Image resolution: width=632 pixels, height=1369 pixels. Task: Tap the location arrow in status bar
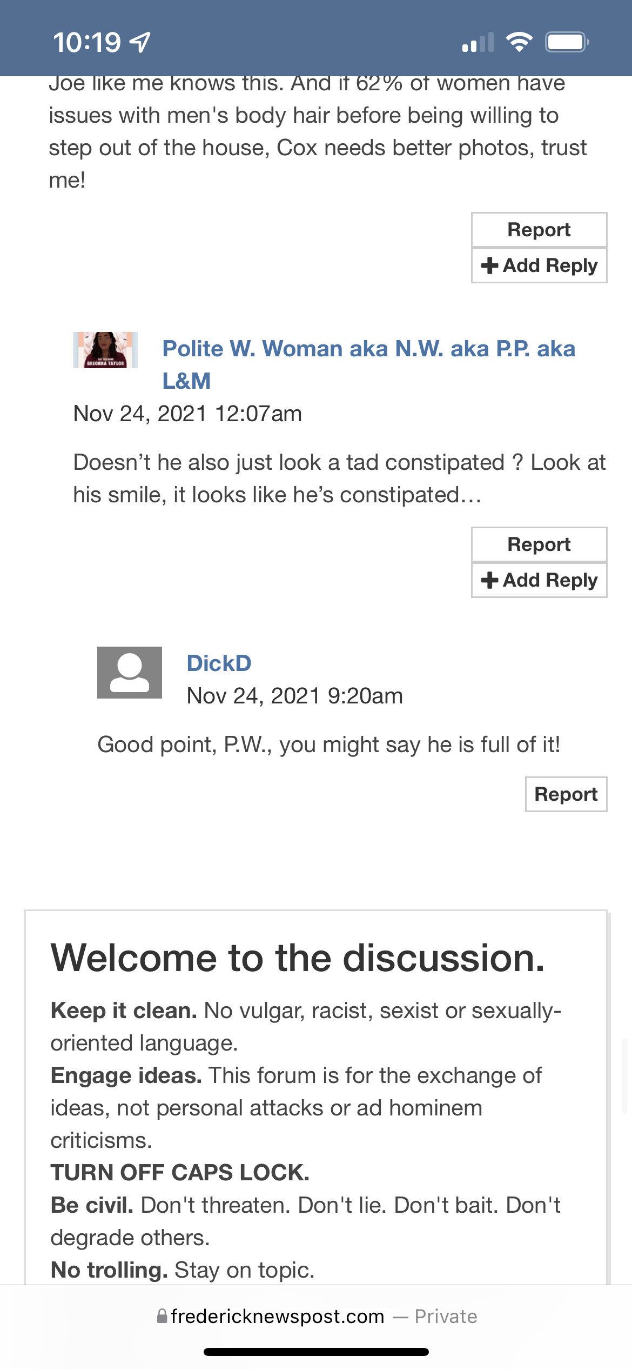tap(141, 42)
